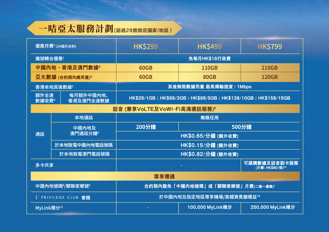The image size is (329, 232).
Task: Click the 尊享禮遇 section header
Action: pos(164,176)
